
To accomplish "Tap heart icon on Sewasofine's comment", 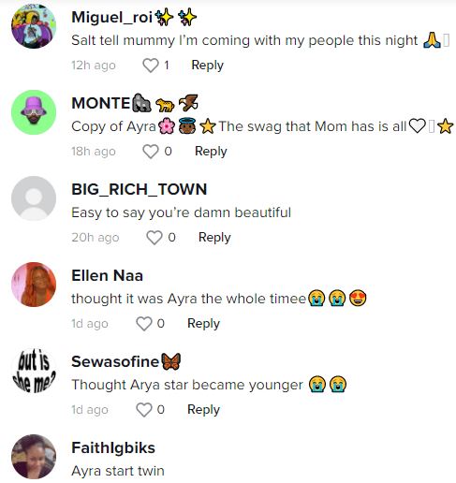I will click(144, 410).
